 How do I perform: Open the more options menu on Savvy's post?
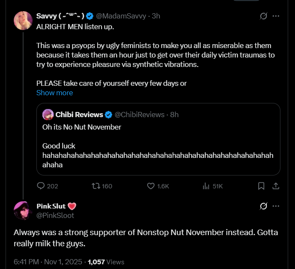click(276, 16)
